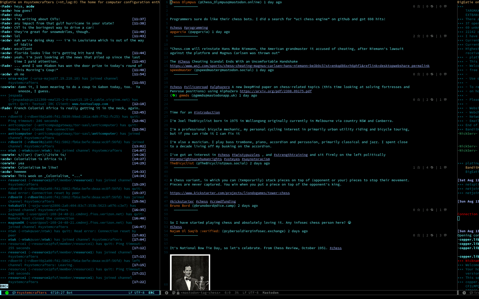The image size is (479, 299).
Task: Star TheBicyclist's tower-chess post
Action: coord(419,167)
